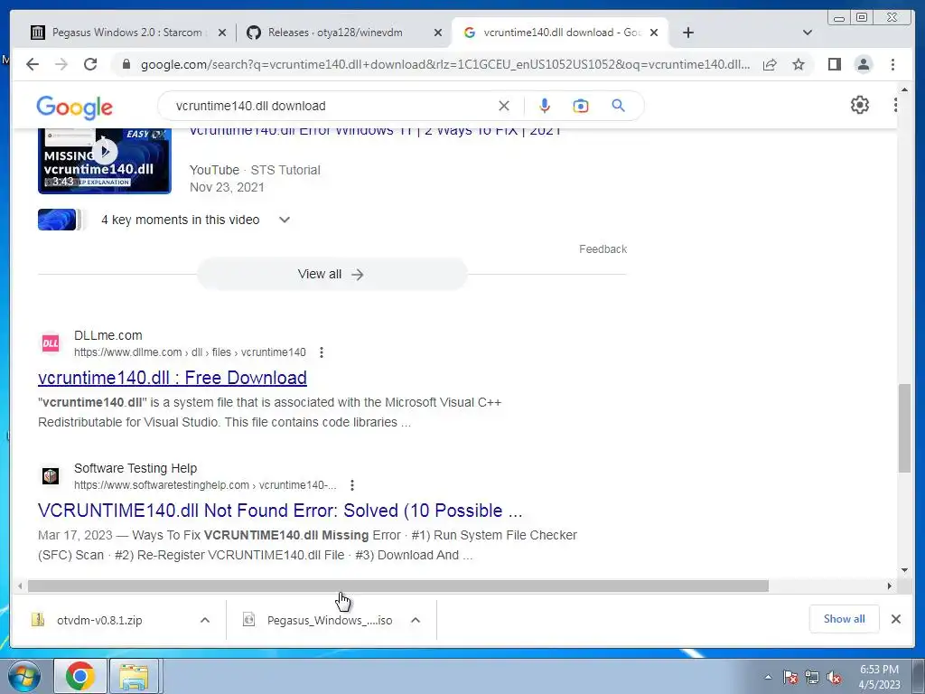
Task: Go back to the previous page
Action: [33, 64]
